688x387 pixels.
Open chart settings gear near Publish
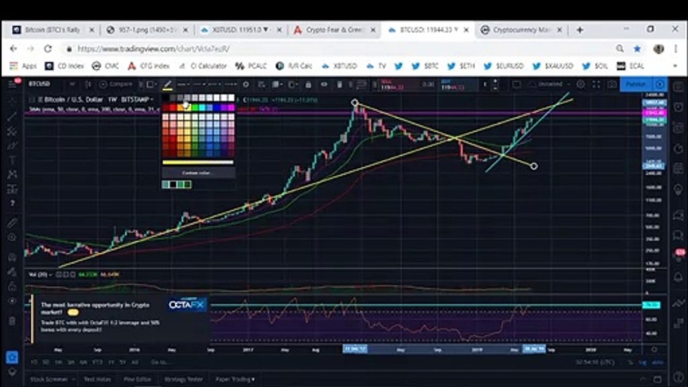coord(580,84)
